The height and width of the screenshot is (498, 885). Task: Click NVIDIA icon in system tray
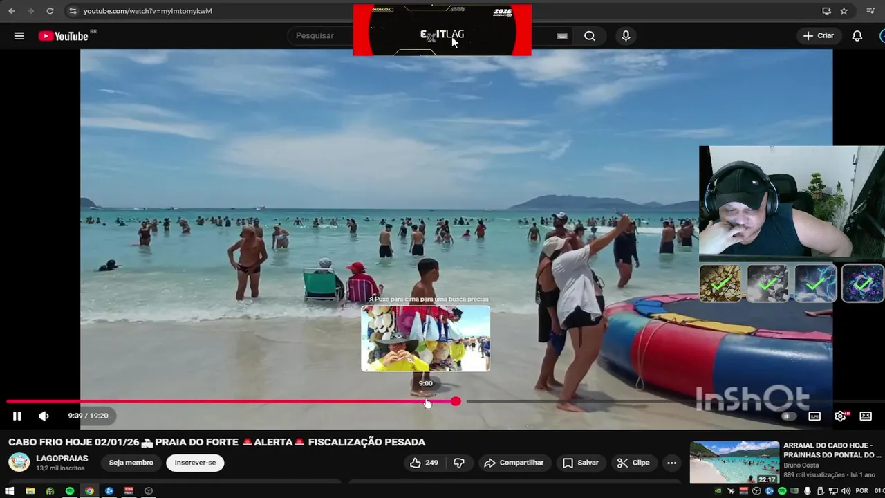click(x=718, y=491)
